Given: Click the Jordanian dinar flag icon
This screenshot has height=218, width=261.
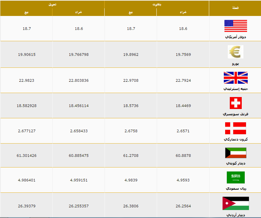Looking at the screenshot, I should click(x=235, y=203).
